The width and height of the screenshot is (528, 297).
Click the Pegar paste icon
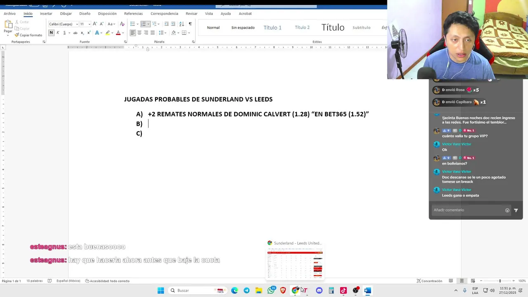8,24
